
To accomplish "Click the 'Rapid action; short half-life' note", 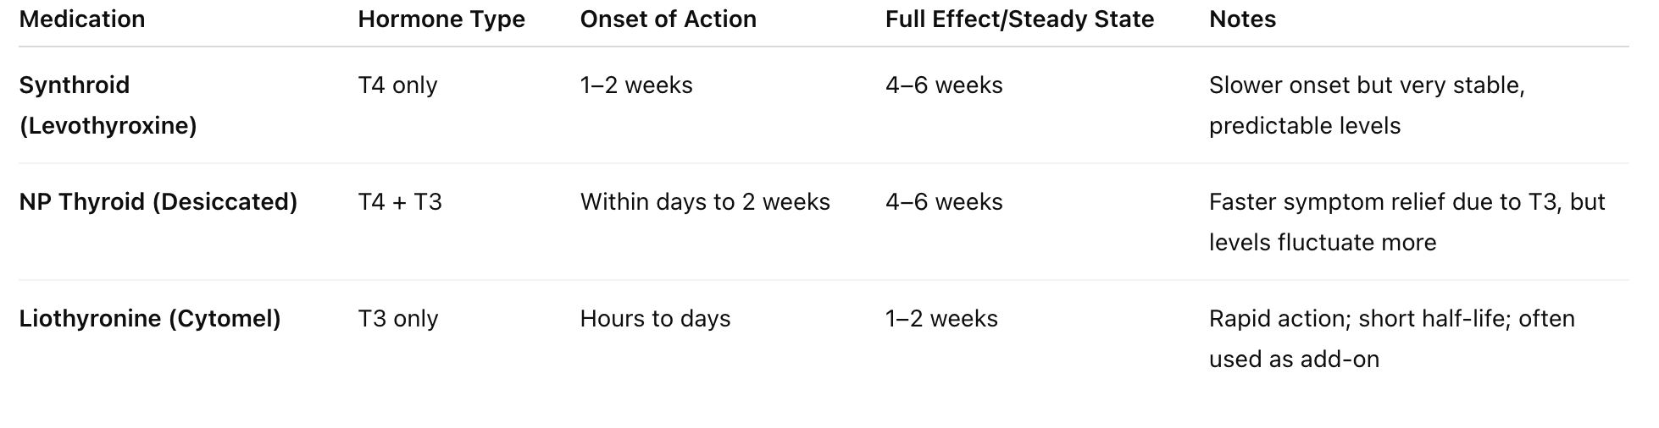I will coord(1391,338).
